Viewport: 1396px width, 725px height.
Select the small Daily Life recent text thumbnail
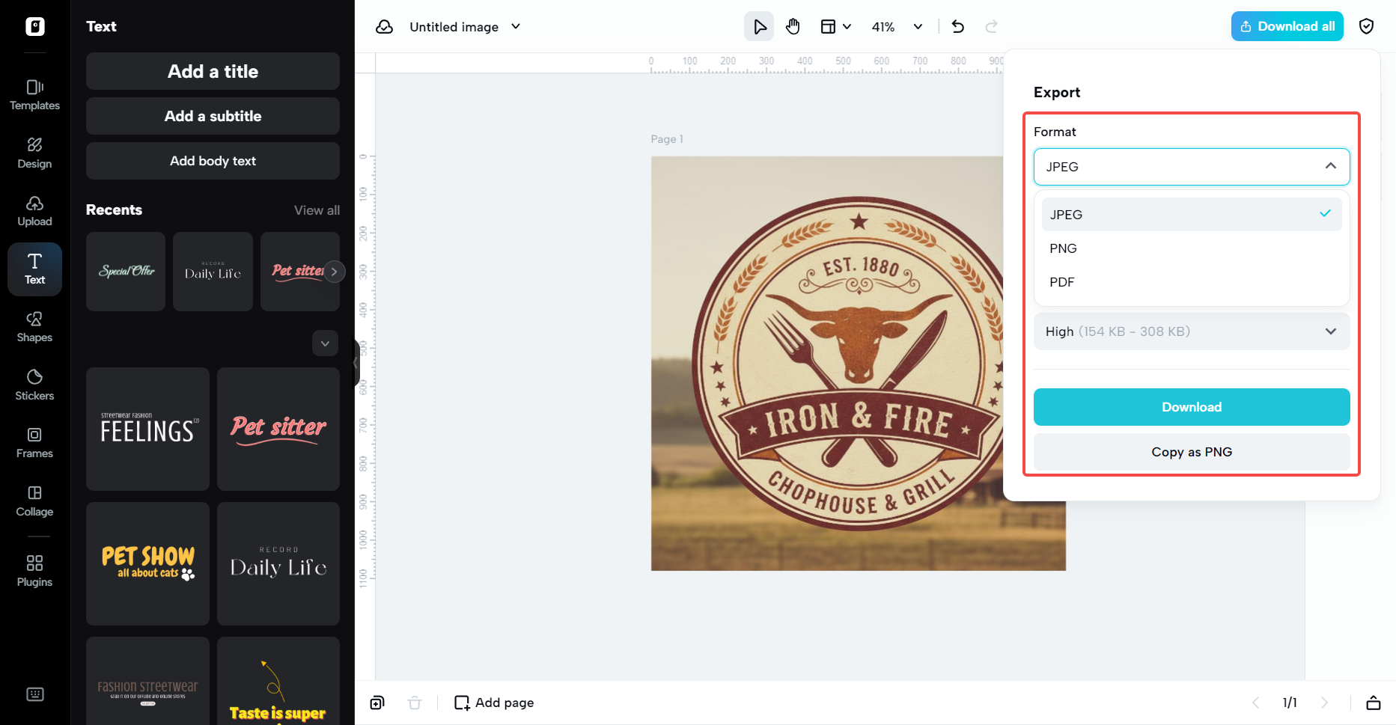pyautogui.click(x=213, y=272)
